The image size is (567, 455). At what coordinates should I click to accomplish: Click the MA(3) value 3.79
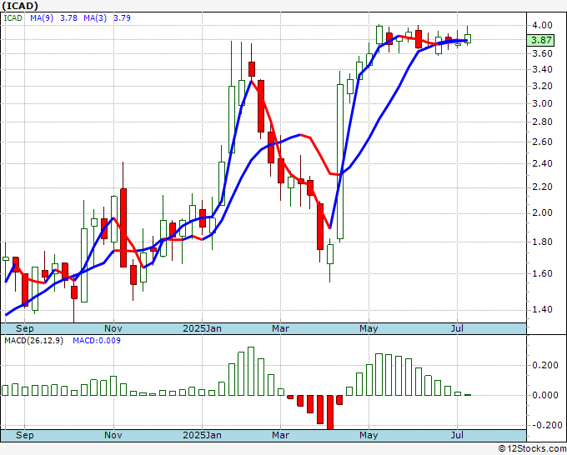(x=122, y=18)
